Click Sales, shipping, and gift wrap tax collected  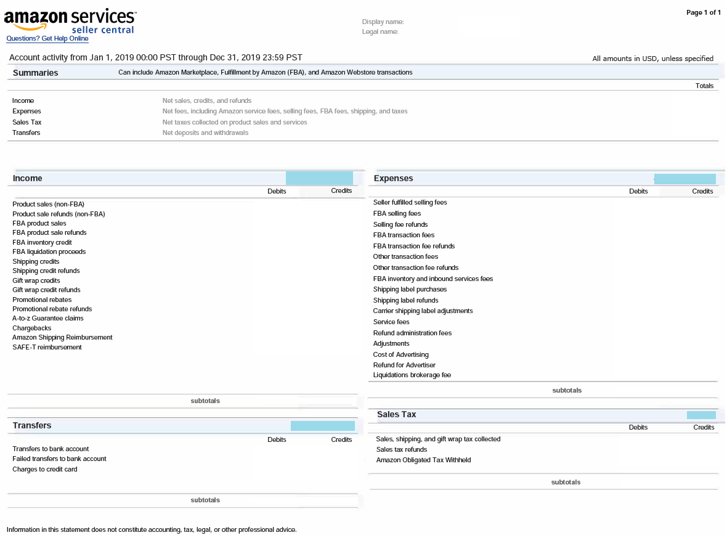click(438, 439)
